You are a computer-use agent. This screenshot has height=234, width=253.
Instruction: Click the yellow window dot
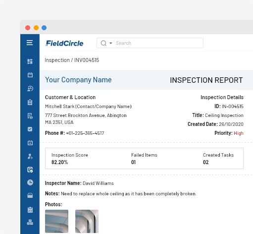(x=36, y=28)
